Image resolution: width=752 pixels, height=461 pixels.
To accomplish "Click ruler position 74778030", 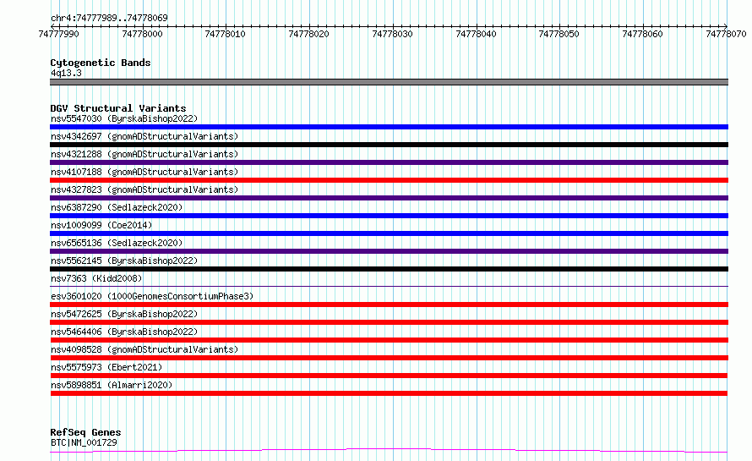I will [392, 34].
